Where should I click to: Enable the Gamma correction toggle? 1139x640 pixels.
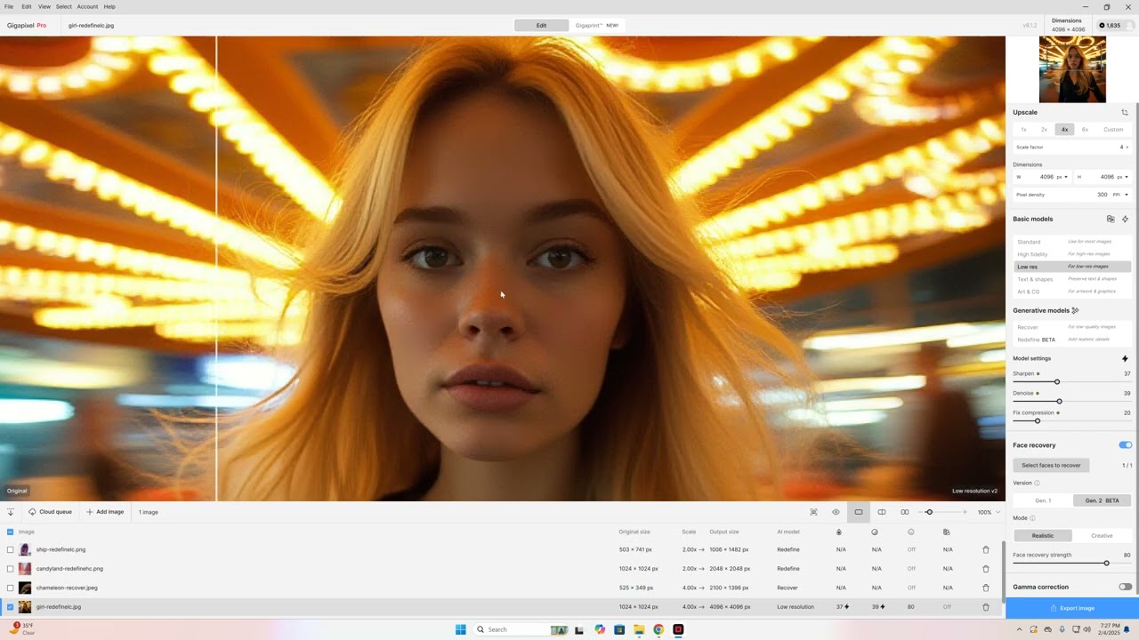pyautogui.click(x=1126, y=587)
